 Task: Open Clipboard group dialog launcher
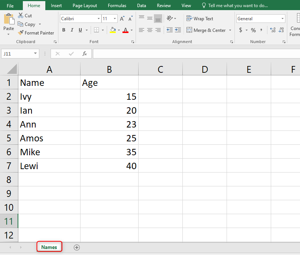pos(55,42)
